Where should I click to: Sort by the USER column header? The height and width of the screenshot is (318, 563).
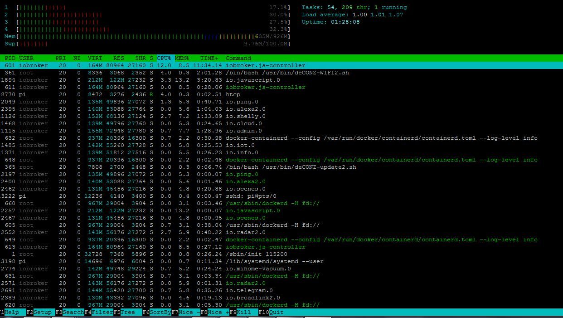26,58
